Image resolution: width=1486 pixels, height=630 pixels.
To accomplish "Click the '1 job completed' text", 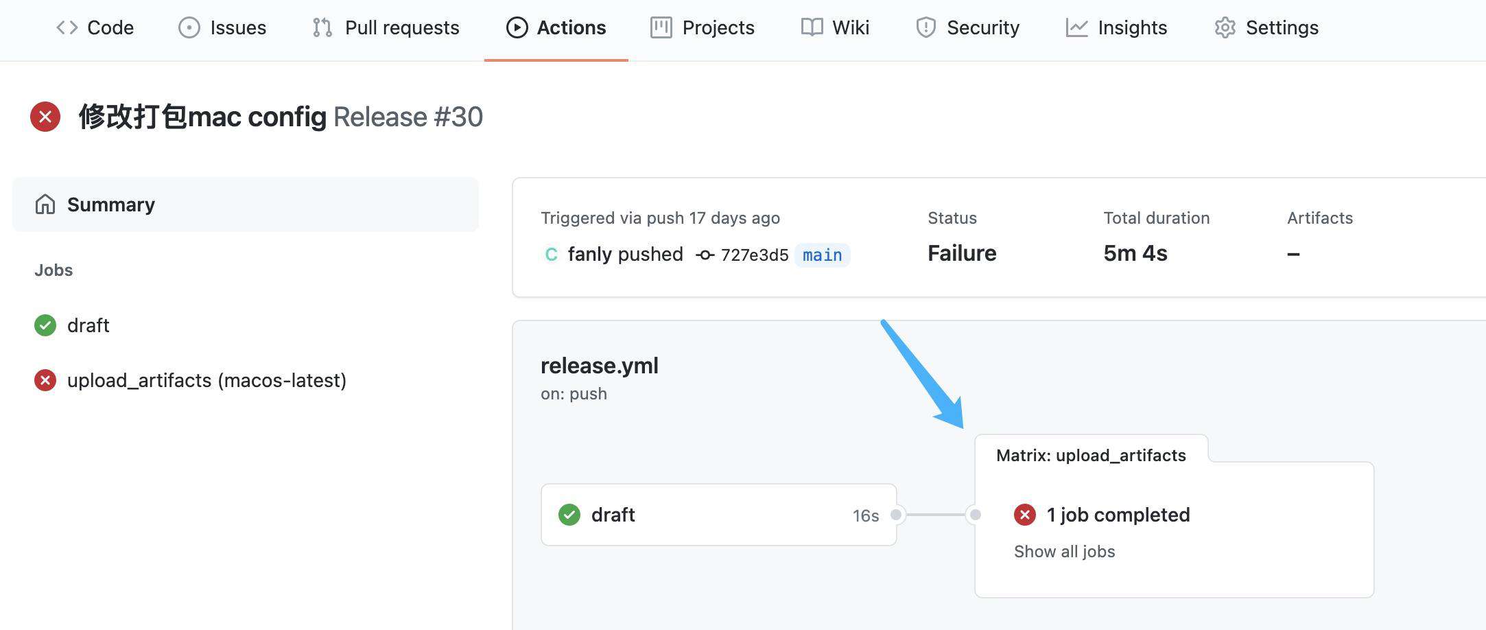I will click(1118, 515).
